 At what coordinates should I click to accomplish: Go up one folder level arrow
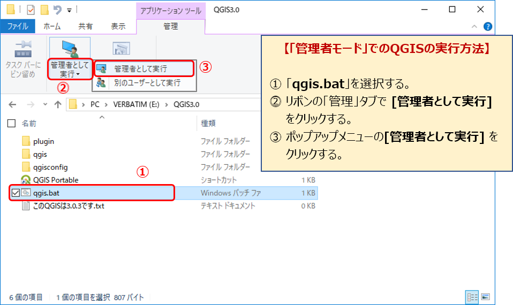click(58, 104)
